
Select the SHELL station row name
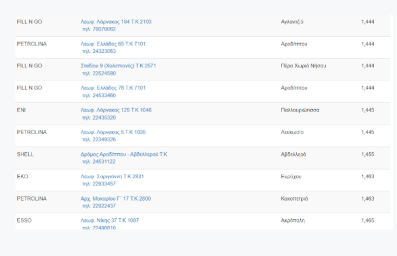click(x=25, y=154)
